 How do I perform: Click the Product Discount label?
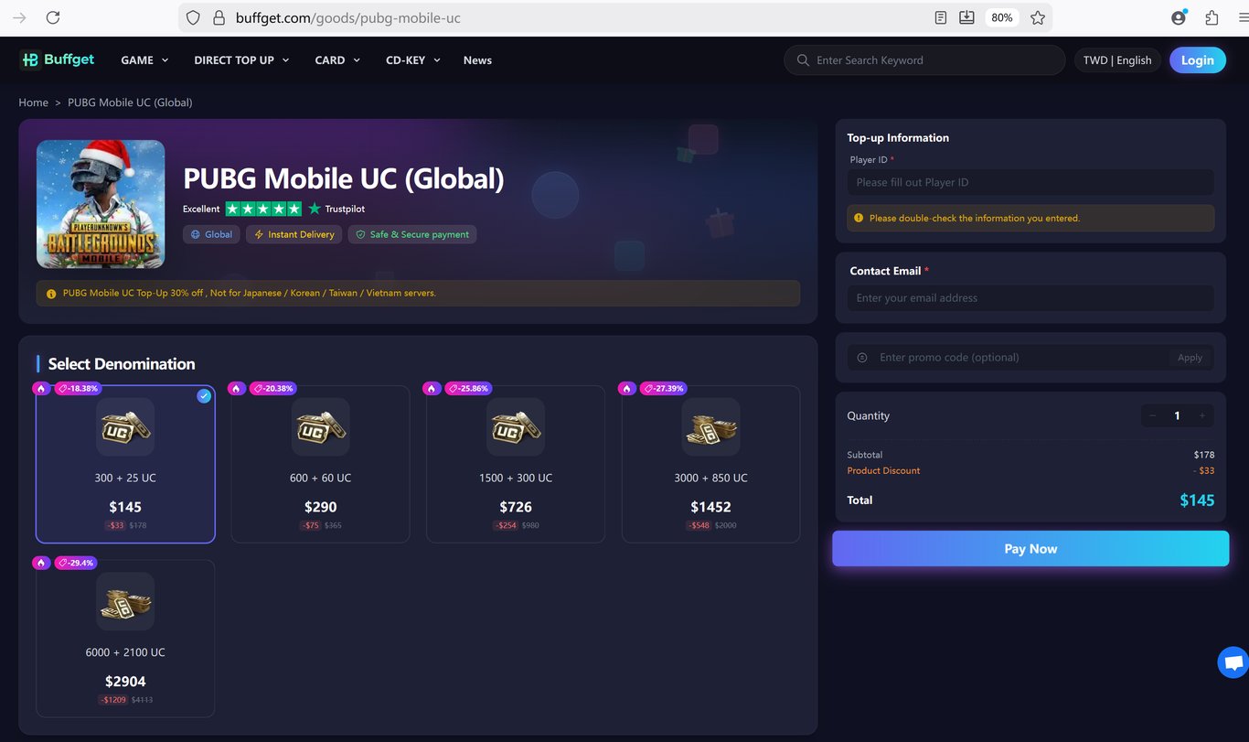[883, 470]
